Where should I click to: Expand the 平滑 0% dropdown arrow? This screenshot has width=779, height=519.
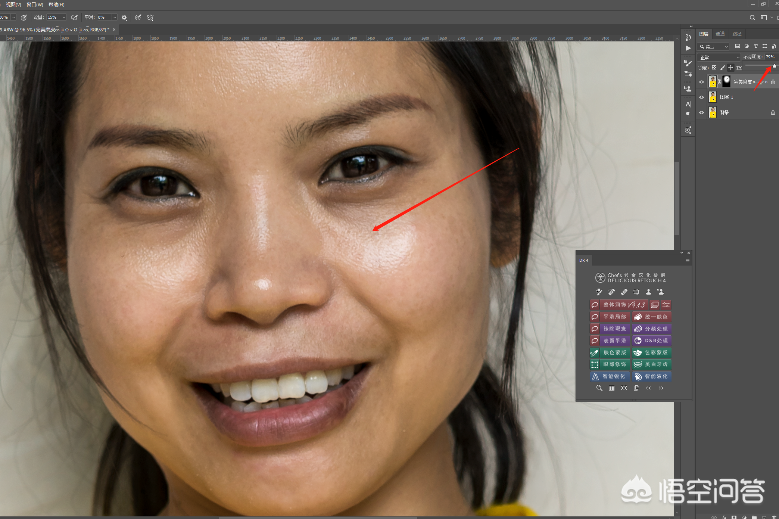coord(115,17)
